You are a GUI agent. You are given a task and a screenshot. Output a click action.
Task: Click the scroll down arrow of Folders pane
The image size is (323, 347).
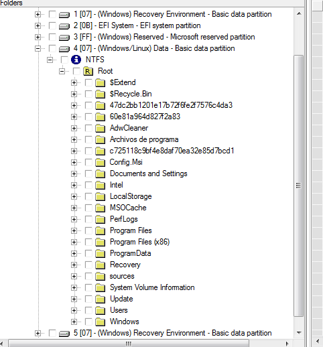point(299,333)
